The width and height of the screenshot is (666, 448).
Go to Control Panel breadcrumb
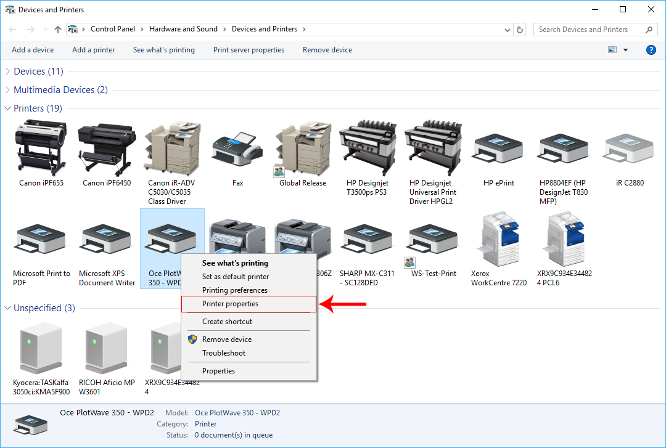113,29
